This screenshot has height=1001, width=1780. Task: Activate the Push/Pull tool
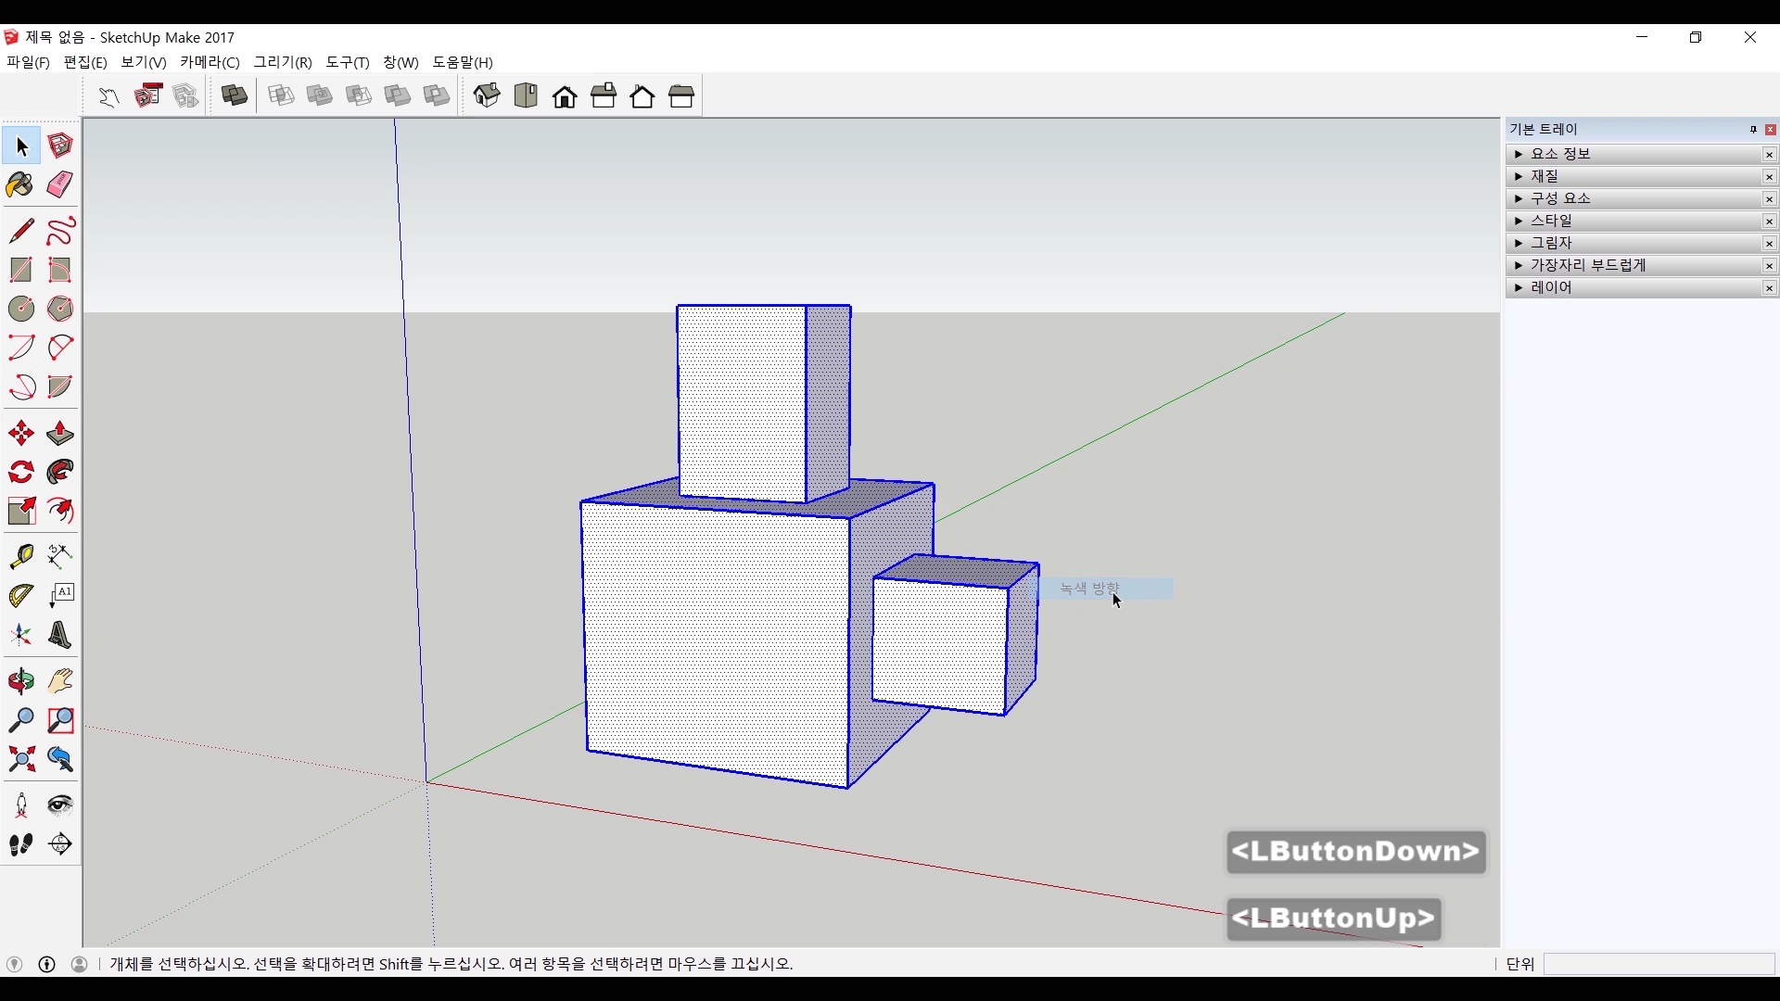pyautogui.click(x=60, y=434)
